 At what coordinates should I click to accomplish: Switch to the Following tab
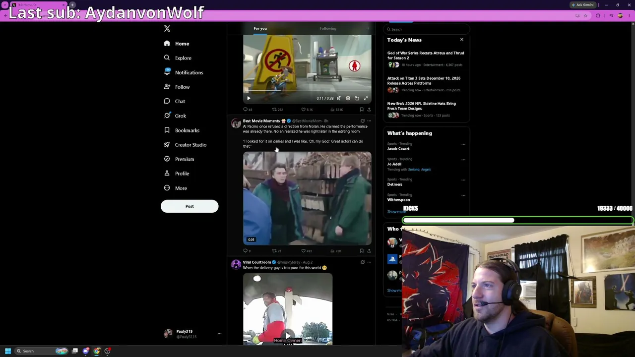[328, 28]
